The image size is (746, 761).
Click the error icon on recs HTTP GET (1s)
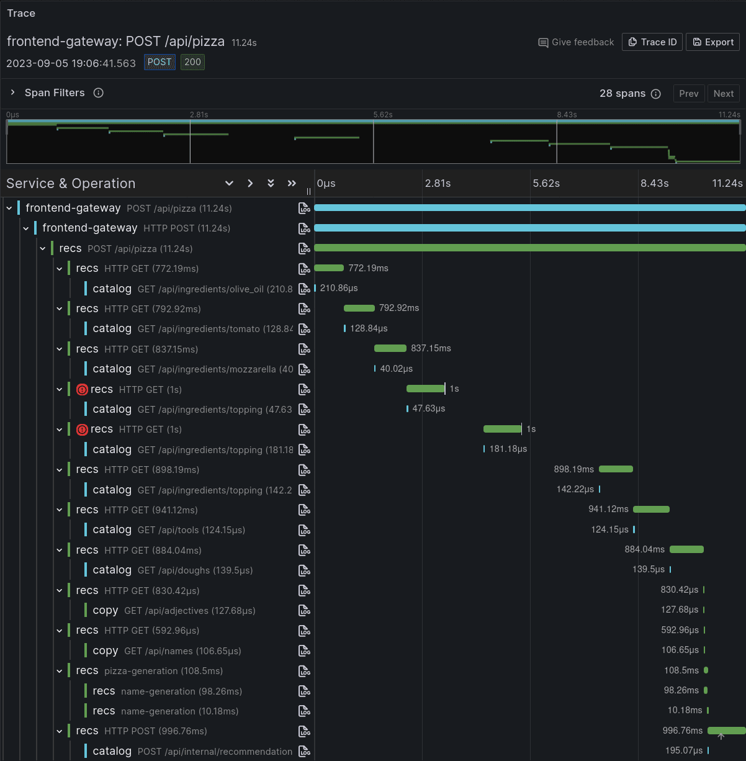[81, 389]
